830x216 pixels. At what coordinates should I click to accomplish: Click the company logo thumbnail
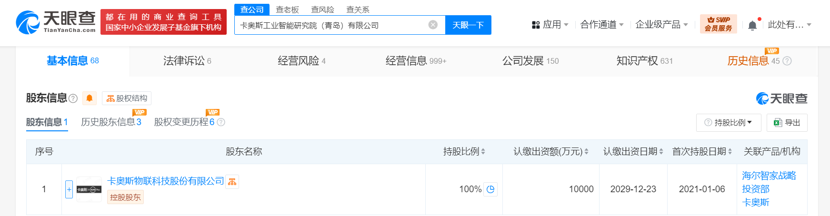click(89, 189)
